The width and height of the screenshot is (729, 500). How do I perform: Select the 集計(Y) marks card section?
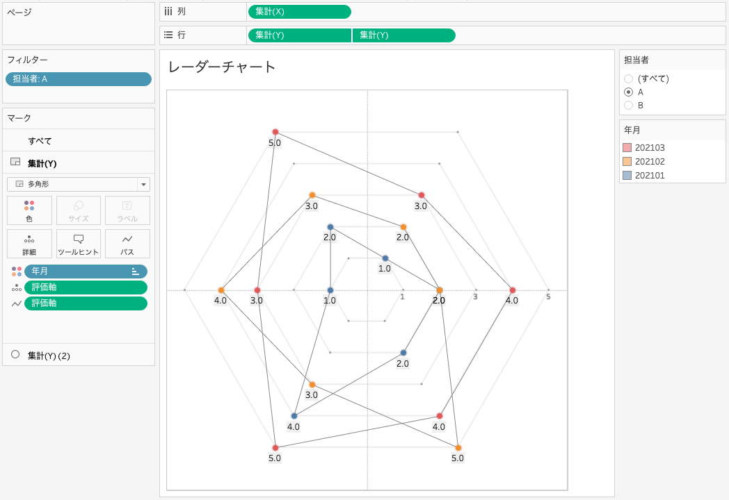click(42, 163)
